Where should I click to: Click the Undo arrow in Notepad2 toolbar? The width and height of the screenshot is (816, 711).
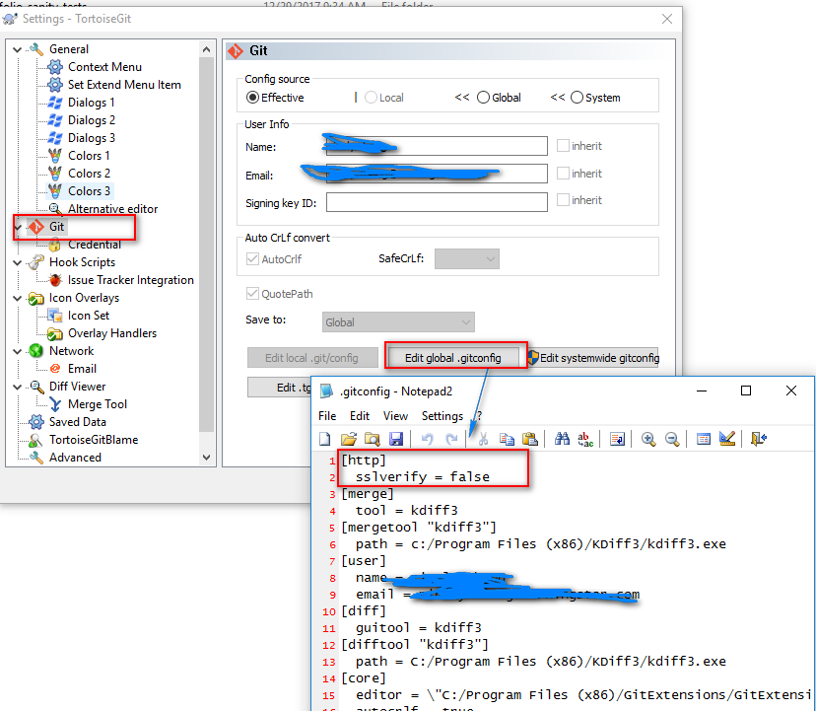coord(428,439)
